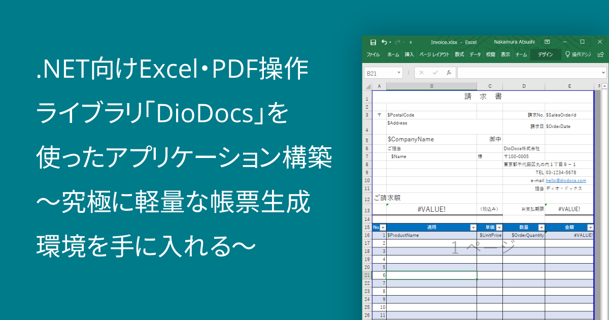This screenshot has width=609, height=320.
Task: Click the Undo arrow icon
Action: pyautogui.click(x=384, y=42)
